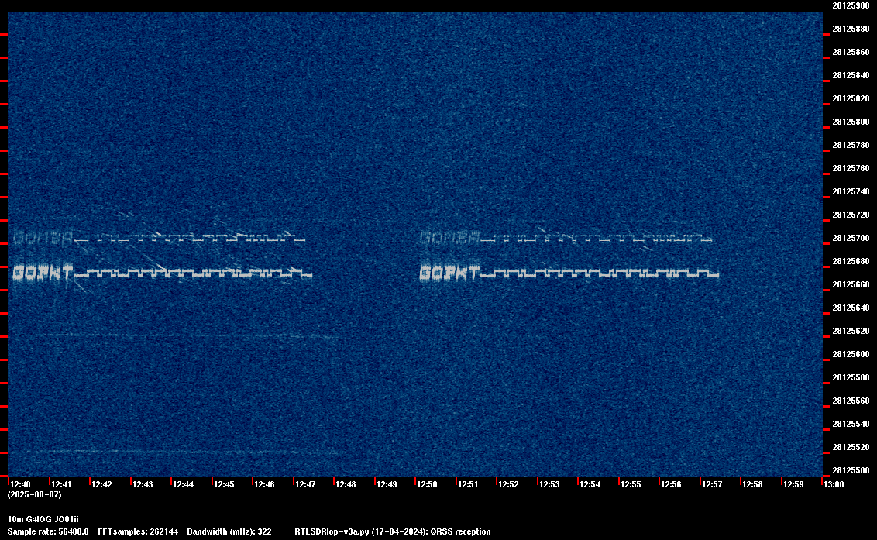Screen dimensions: 877x540
Task: Click the 28125660 frequency label
Action: [851, 285]
